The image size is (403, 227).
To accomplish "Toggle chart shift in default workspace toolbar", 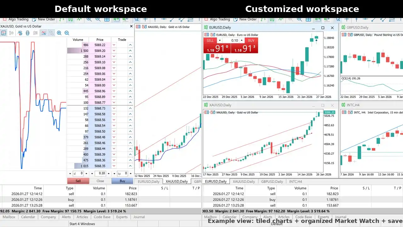I will pyautogui.click(x=125, y=19).
